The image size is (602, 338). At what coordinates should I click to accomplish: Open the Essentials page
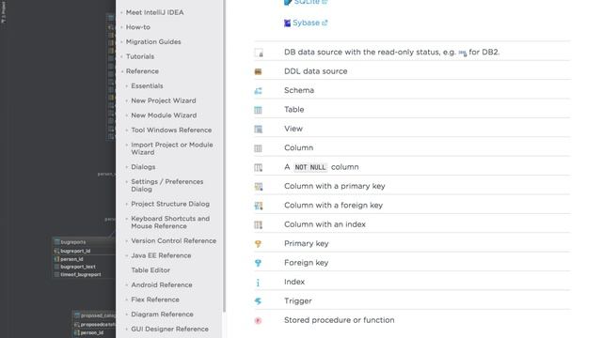point(147,85)
